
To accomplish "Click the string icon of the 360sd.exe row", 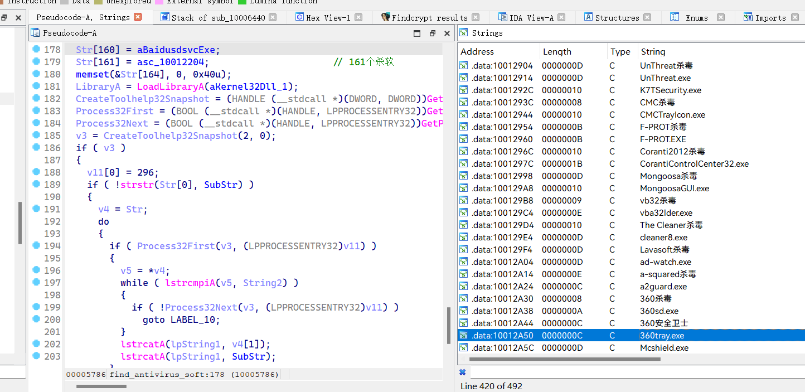I will pyautogui.click(x=463, y=311).
